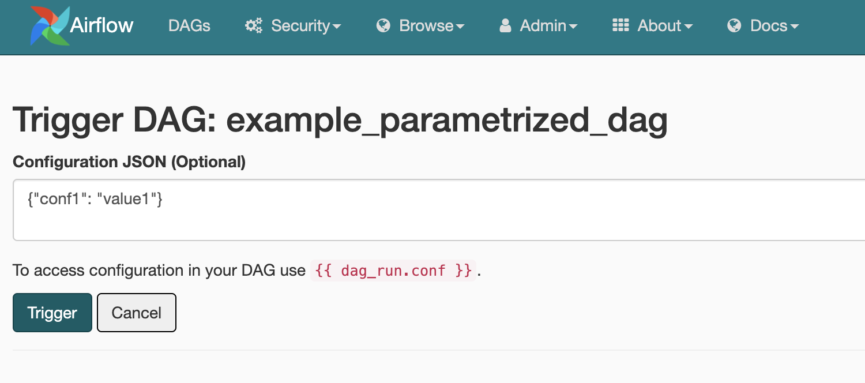The width and height of the screenshot is (865, 383).
Task: Click the Configuration JSON (Optional) label
Action: (x=129, y=162)
